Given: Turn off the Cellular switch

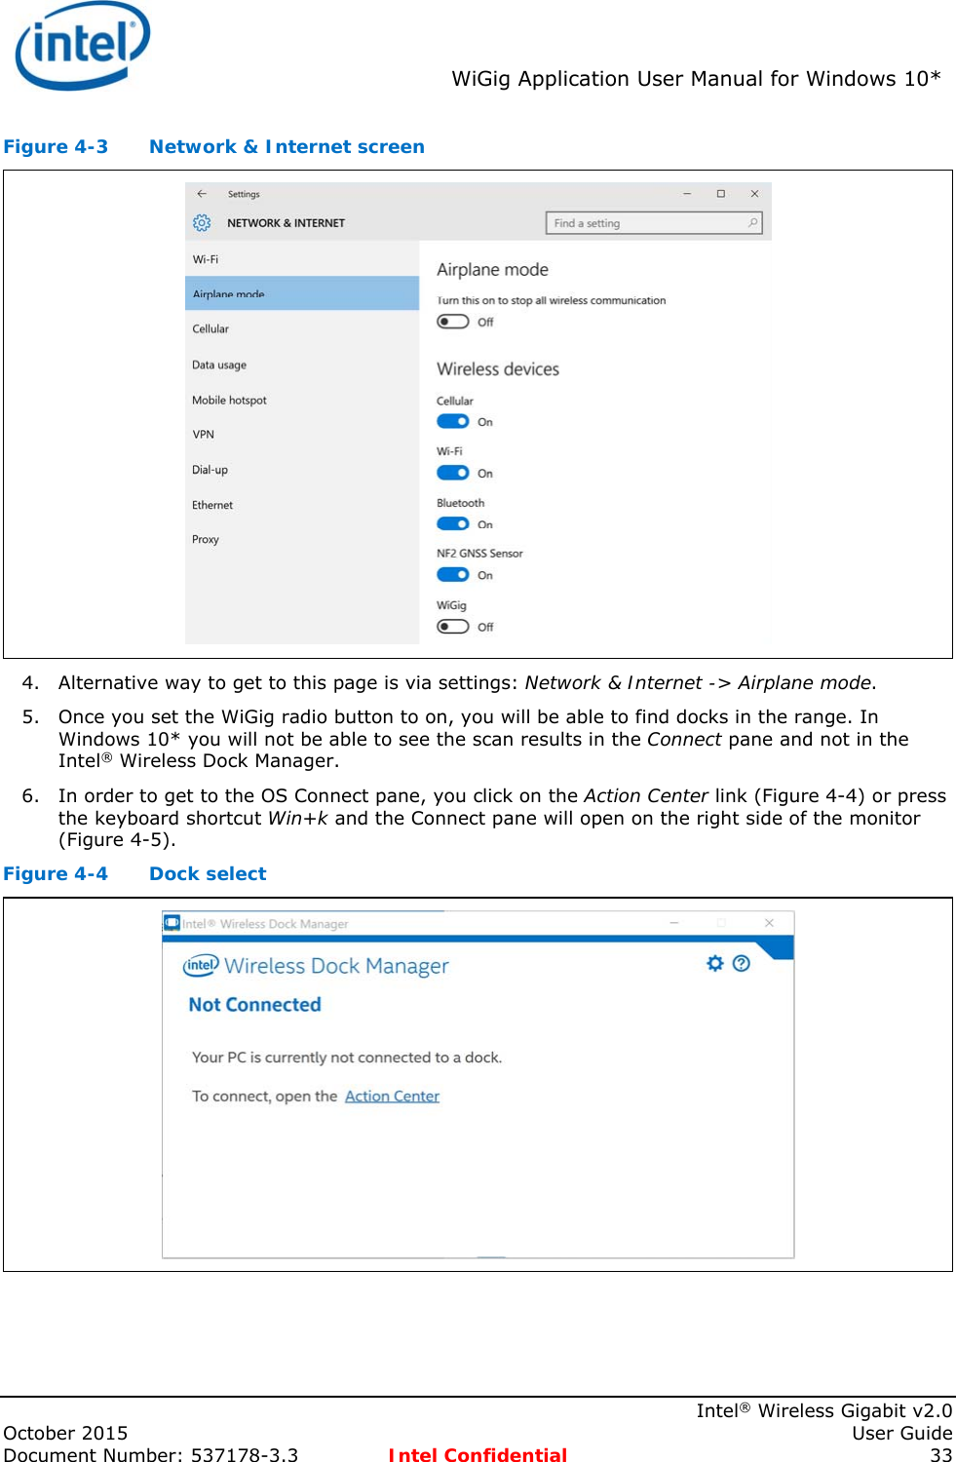Looking at the screenshot, I should (x=452, y=421).
